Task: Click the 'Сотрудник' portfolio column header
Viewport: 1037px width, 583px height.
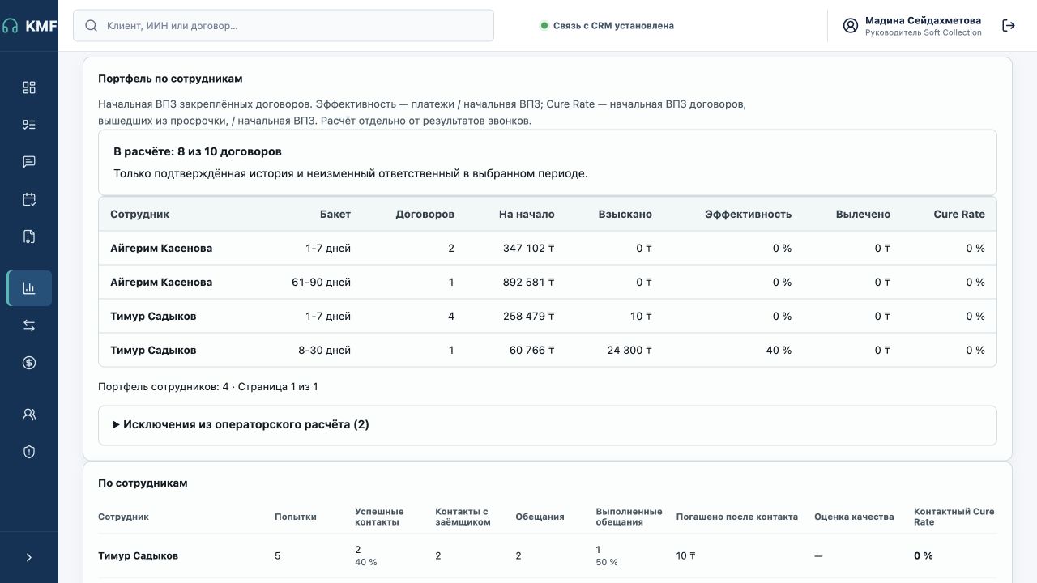Action: pos(139,215)
